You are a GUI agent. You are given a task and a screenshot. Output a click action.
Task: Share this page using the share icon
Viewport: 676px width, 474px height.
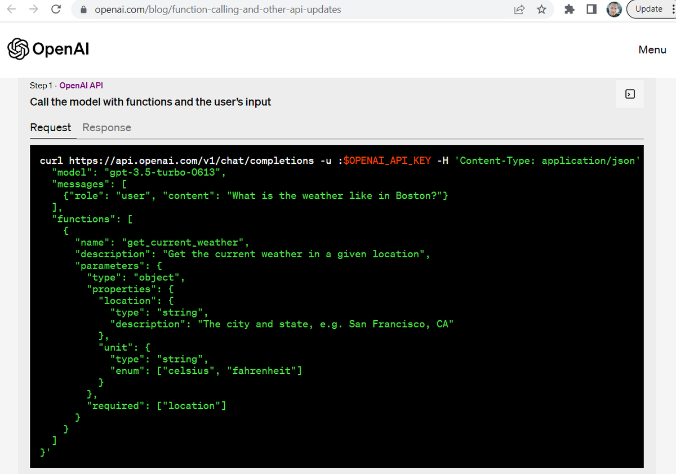coord(519,10)
